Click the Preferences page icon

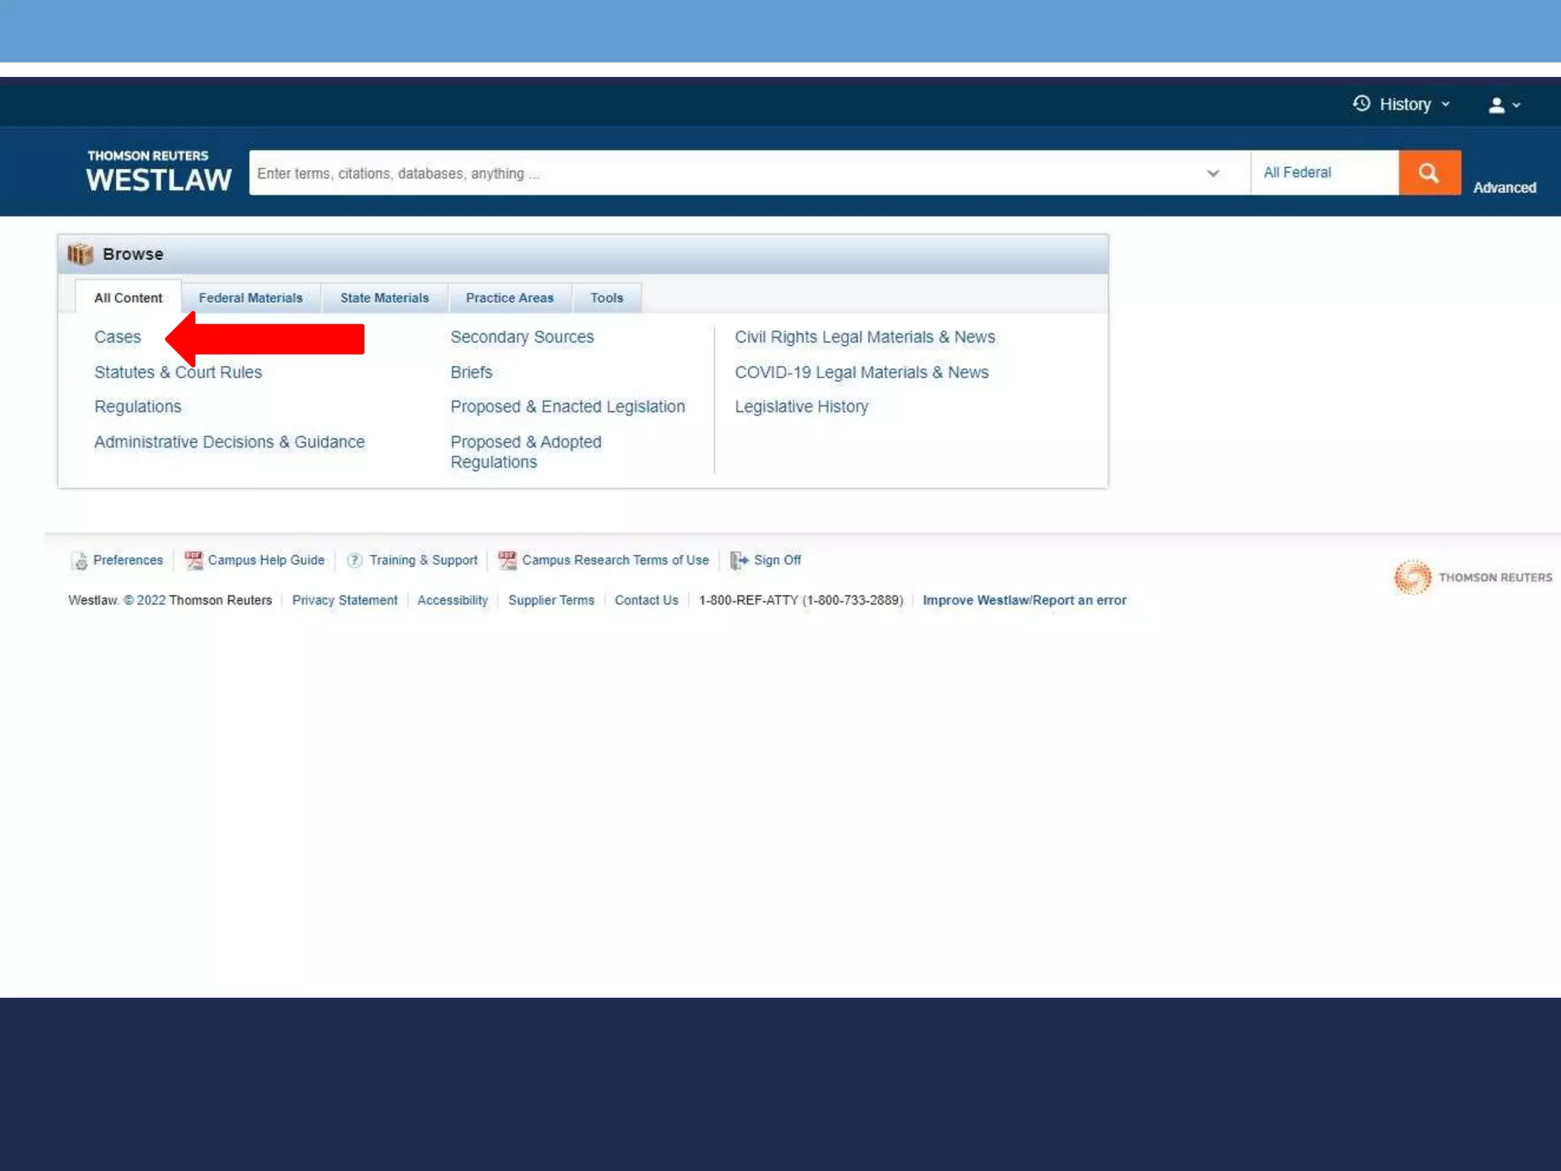(x=80, y=561)
